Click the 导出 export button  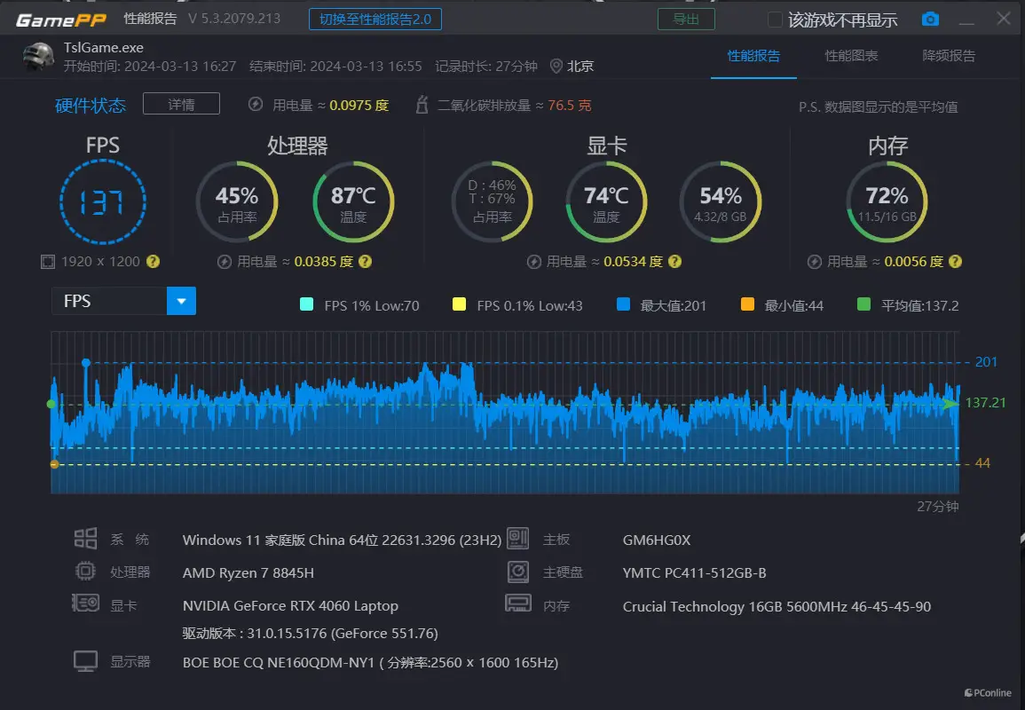coord(686,19)
